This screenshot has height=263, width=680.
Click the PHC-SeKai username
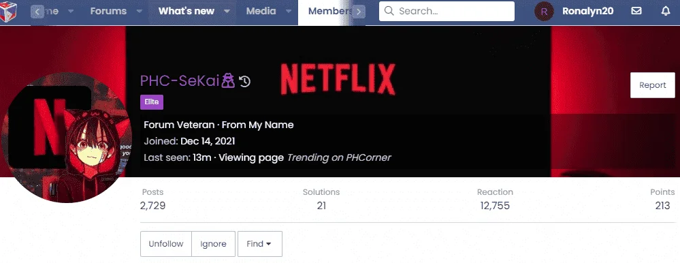(x=180, y=81)
